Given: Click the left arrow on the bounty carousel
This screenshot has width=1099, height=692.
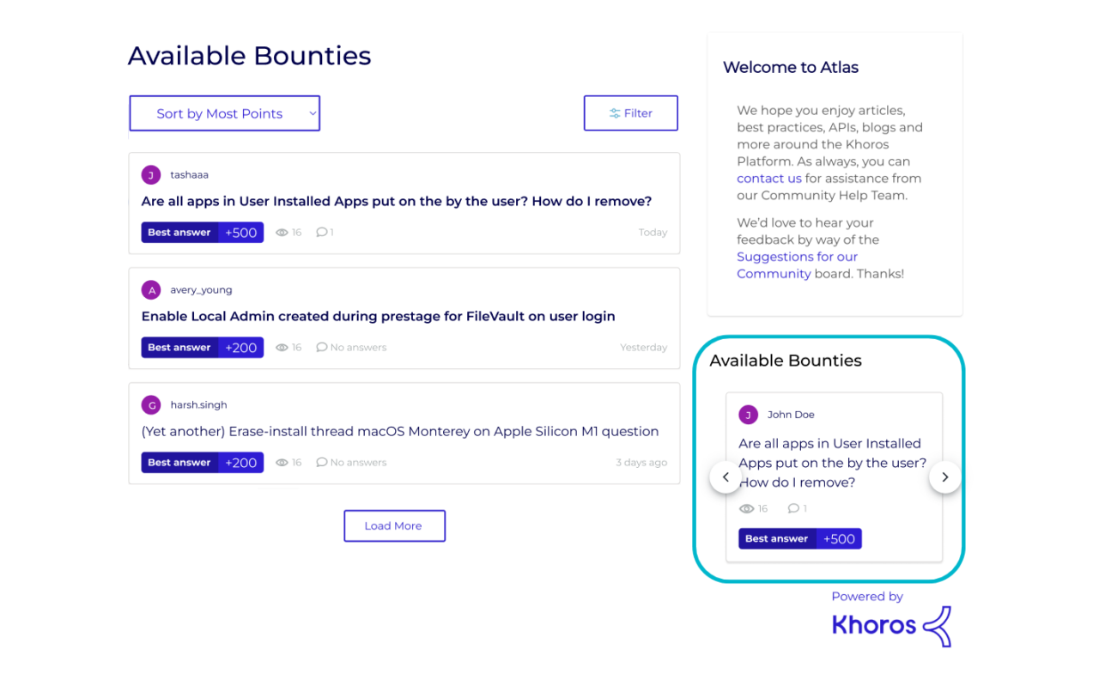Looking at the screenshot, I should (726, 477).
